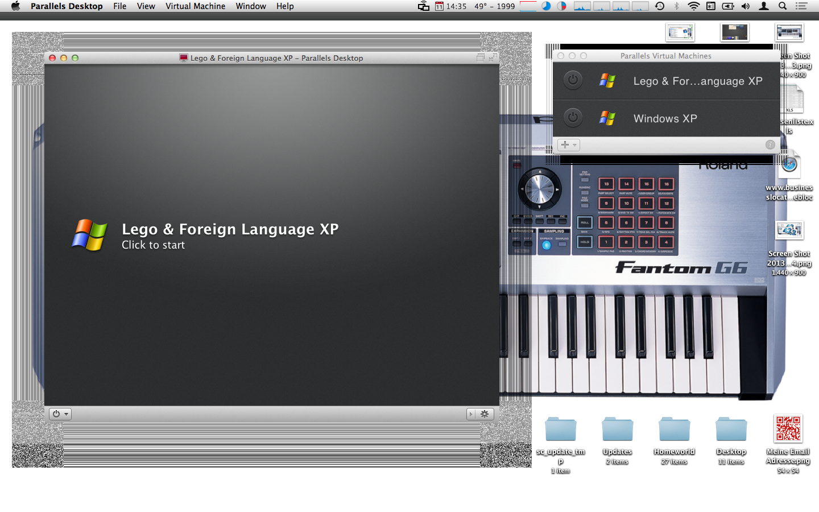Select the Safari webloc file on the desktop

tap(789, 164)
